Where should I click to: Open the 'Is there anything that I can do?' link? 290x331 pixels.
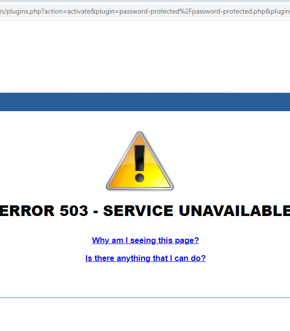click(x=145, y=258)
